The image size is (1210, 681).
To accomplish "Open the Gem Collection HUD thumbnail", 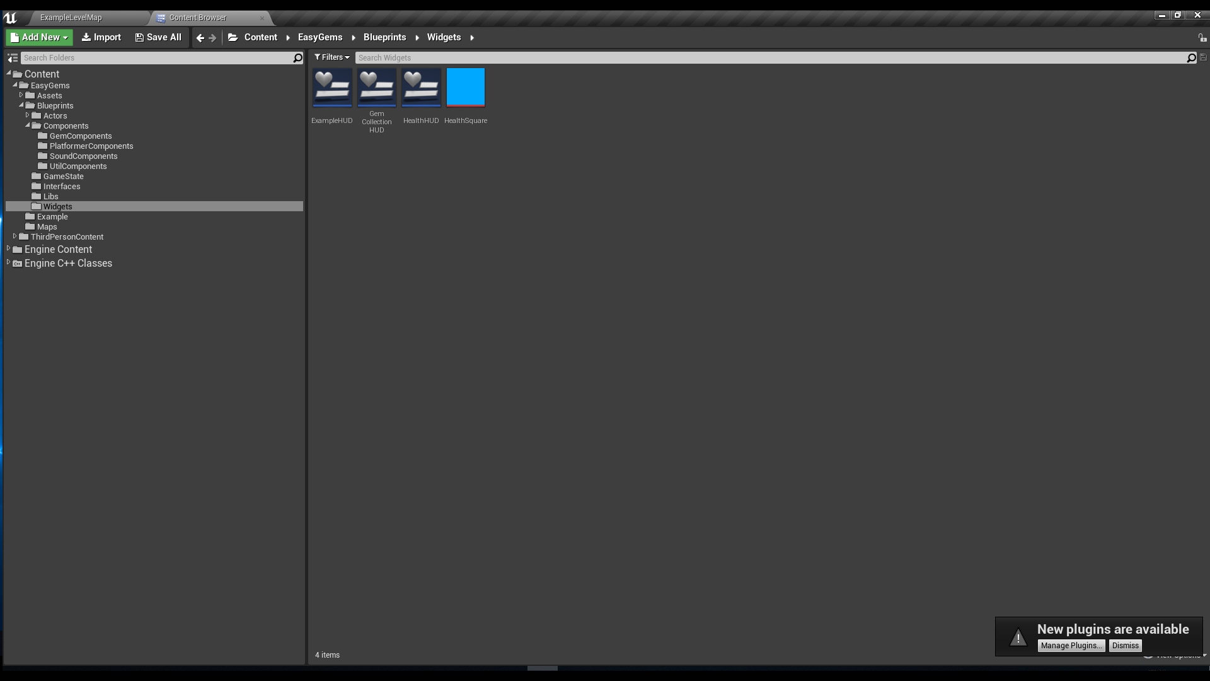I will pyautogui.click(x=376, y=88).
